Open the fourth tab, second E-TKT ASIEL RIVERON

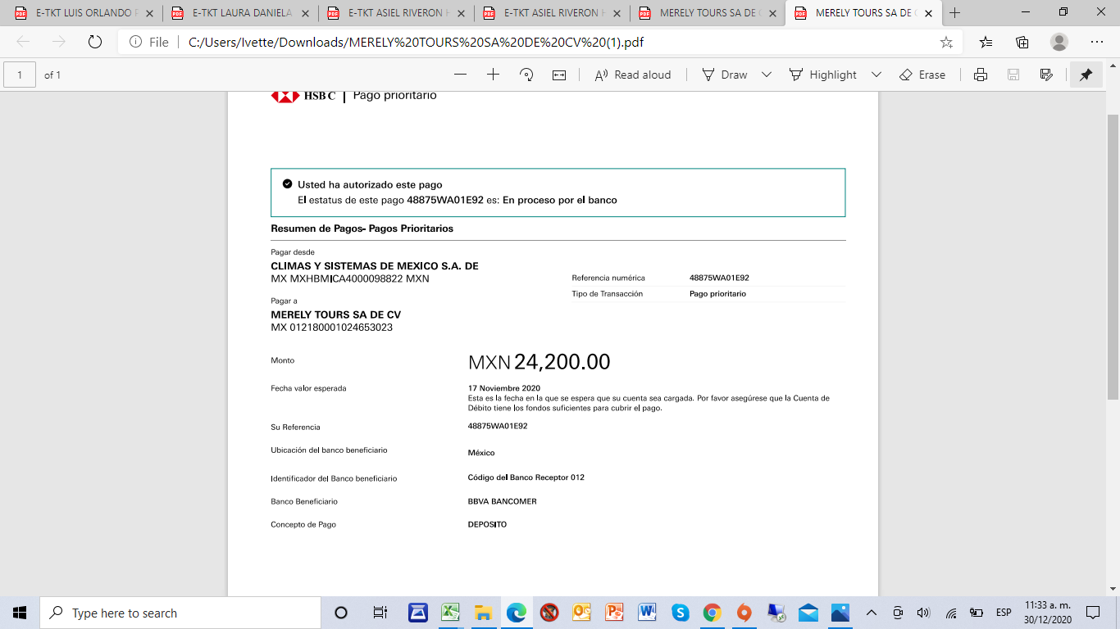coord(552,13)
